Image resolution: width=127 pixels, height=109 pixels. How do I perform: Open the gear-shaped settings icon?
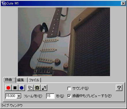point(37,88)
